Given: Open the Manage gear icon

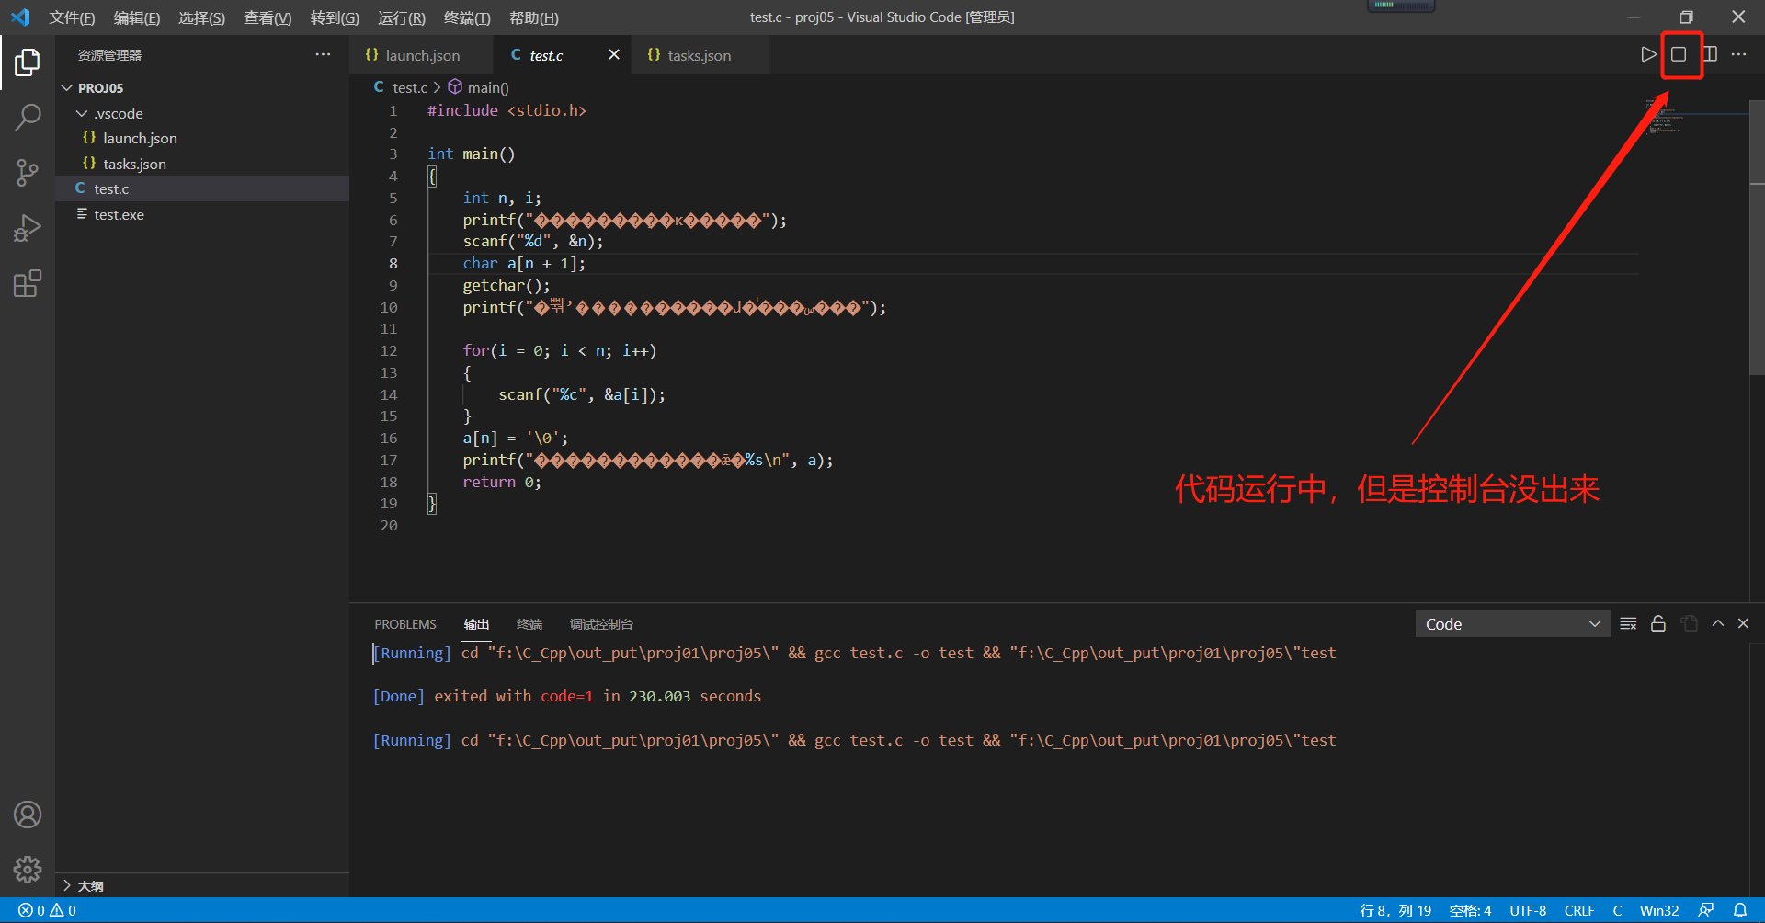Looking at the screenshot, I should coord(28,870).
